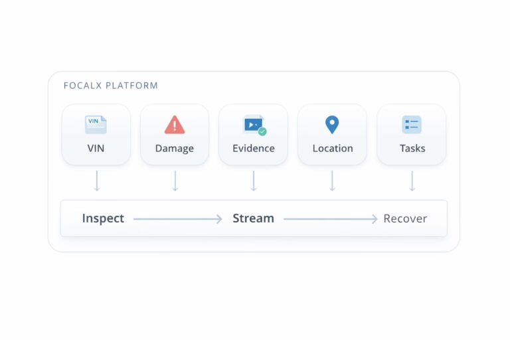Click the FOCALX PLATFORM heading
The image size is (510, 340).
(x=110, y=86)
